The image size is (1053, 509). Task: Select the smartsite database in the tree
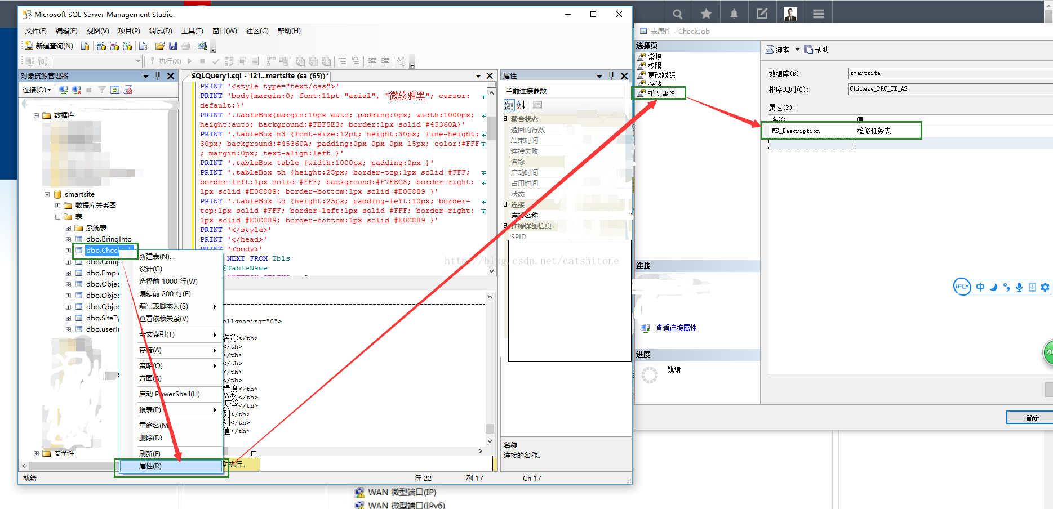pos(79,194)
